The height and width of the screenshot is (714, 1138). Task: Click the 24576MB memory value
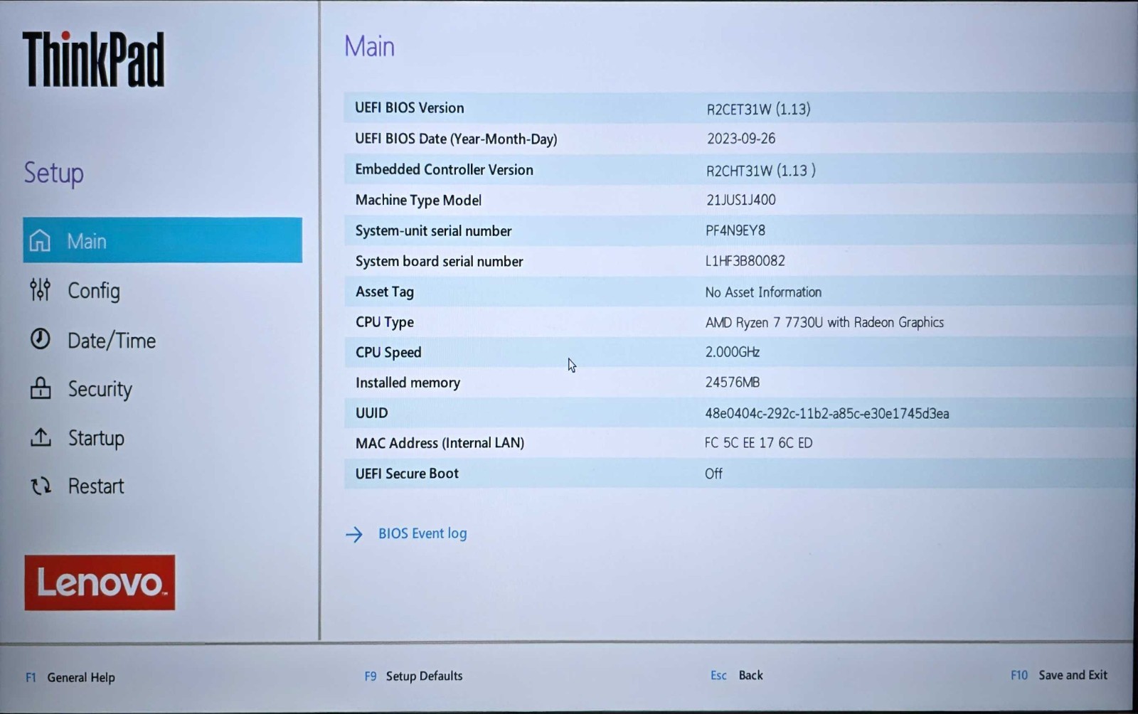[733, 383]
